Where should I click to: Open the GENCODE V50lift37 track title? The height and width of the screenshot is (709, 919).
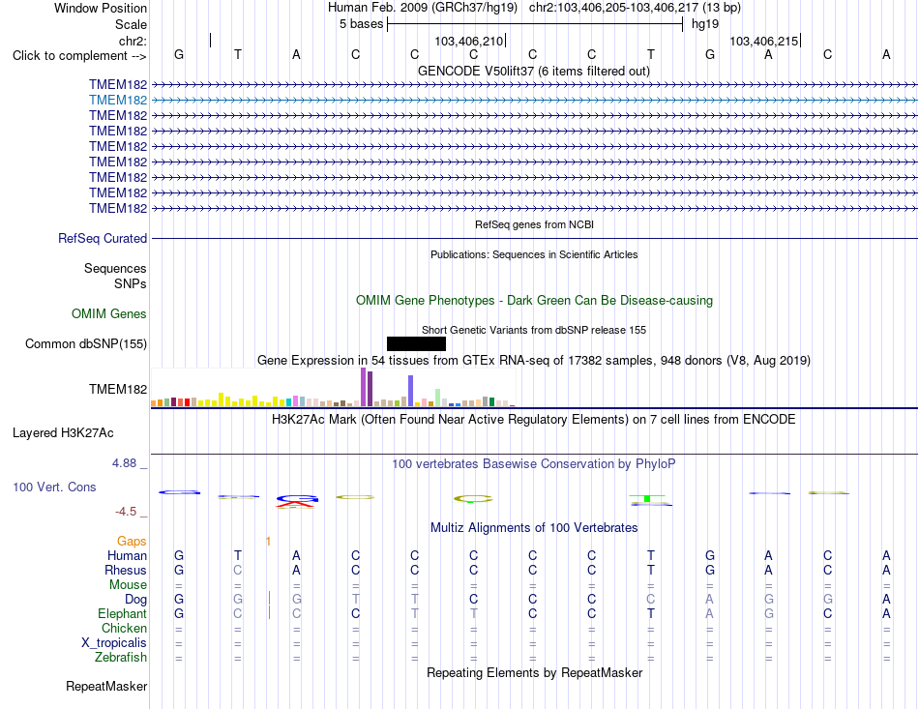(x=533, y=72)
